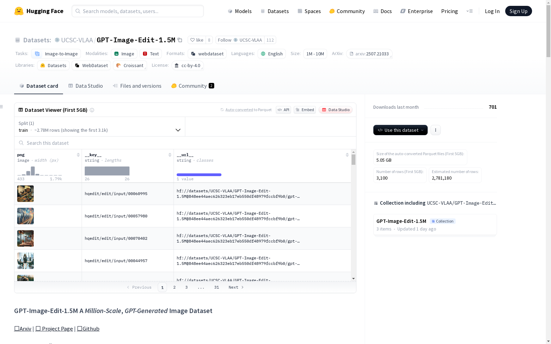Screen dimensions: 551x344
Task: Click the __key__ lengths histogram bar
Action: coord(107,171)
